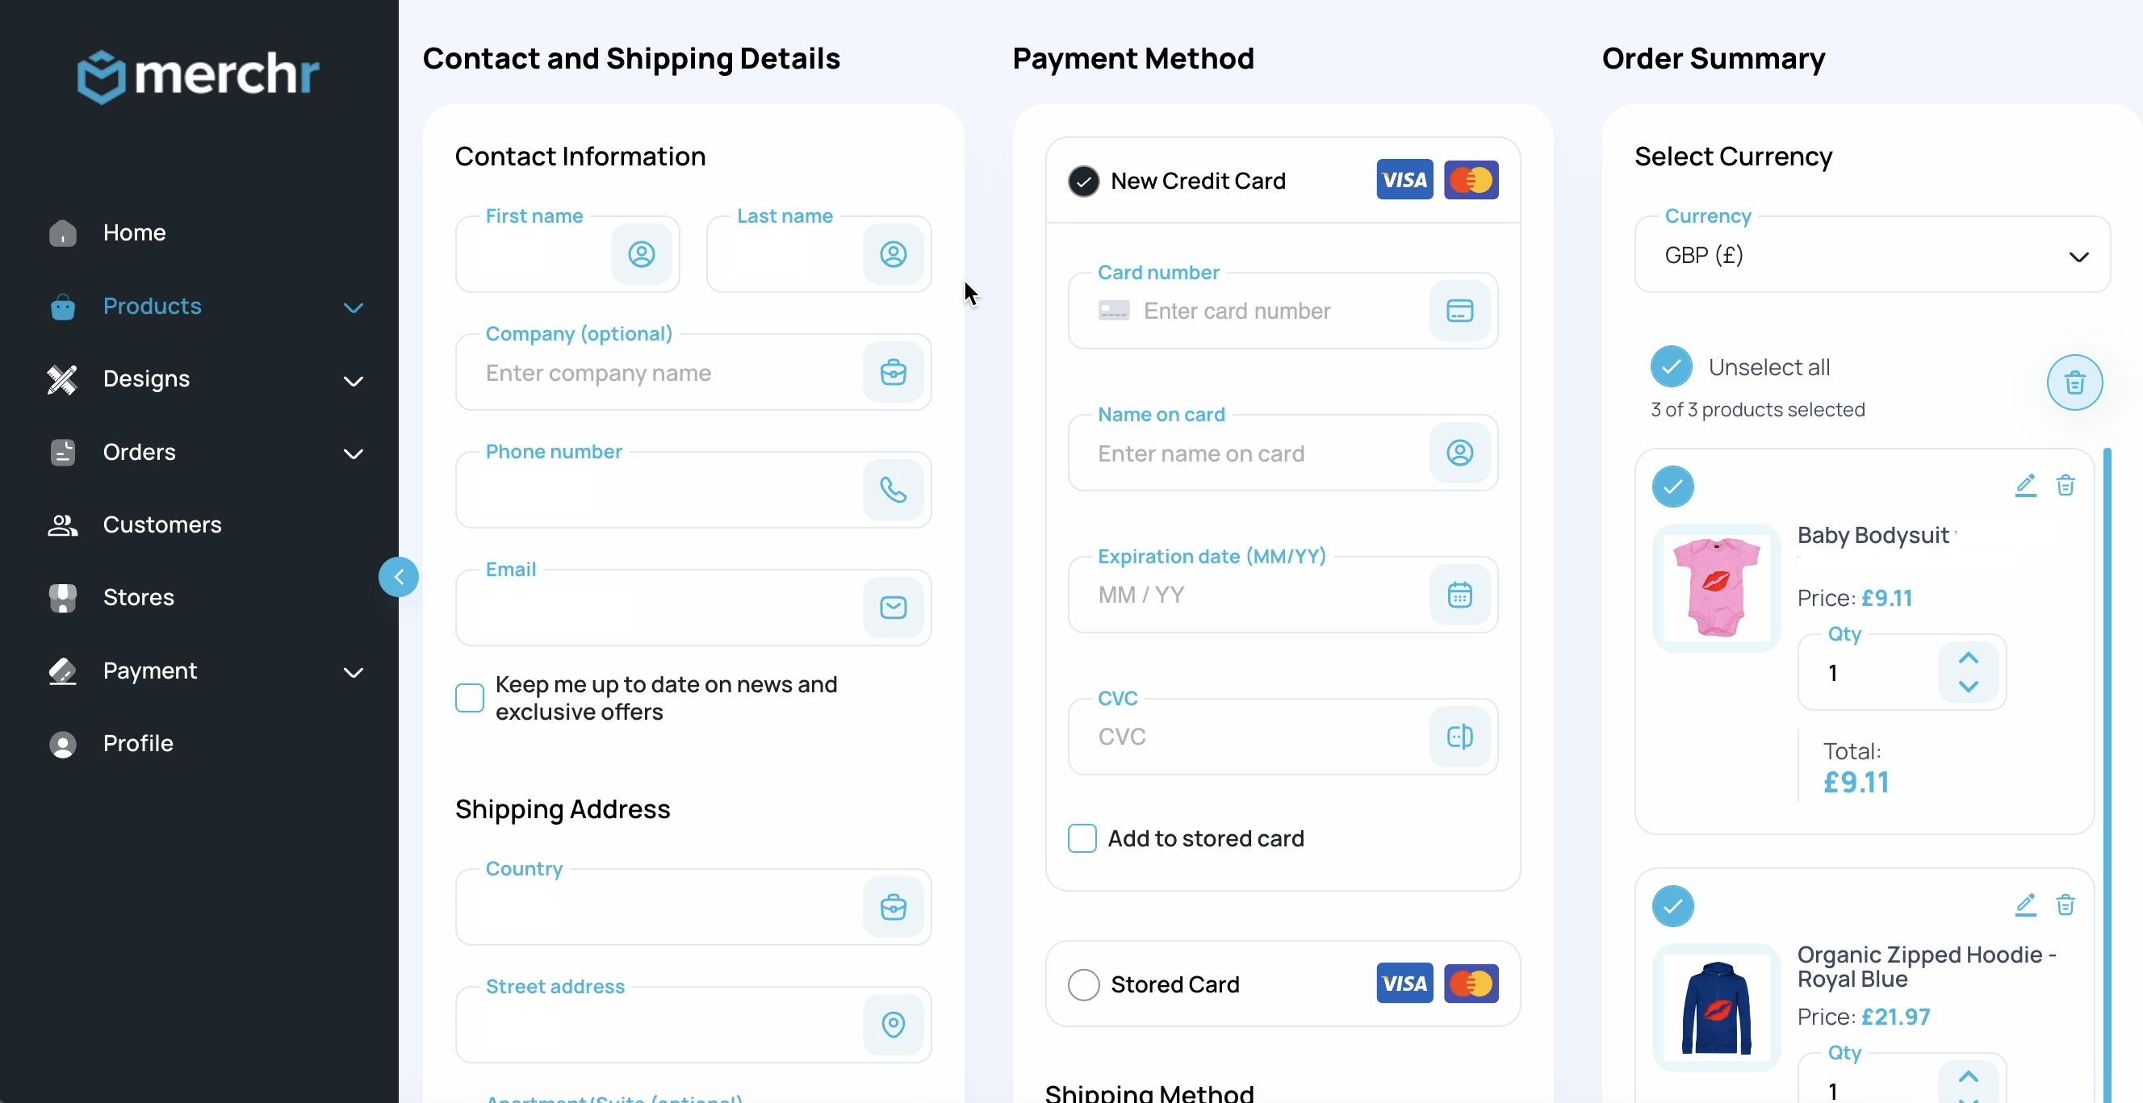Select the Home icon in the sidebar

coord(62,234)
